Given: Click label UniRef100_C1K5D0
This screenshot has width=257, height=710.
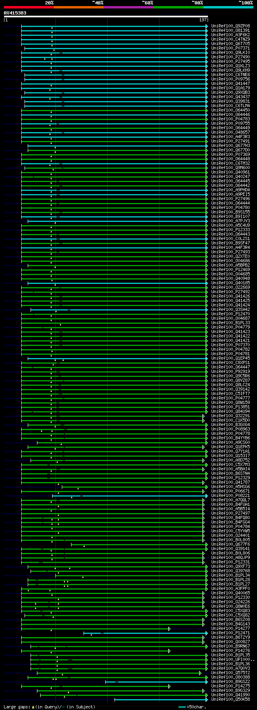Looking at the screenshot, I should pyautogui.click(x=230, y=420).
